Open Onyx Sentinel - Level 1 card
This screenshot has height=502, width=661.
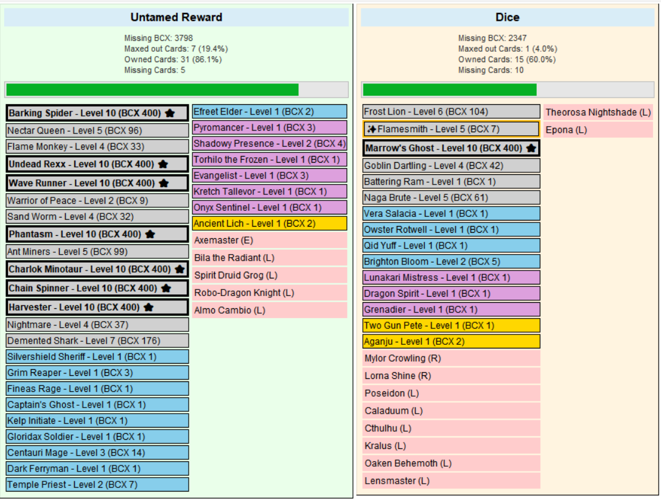coord(270,208)
